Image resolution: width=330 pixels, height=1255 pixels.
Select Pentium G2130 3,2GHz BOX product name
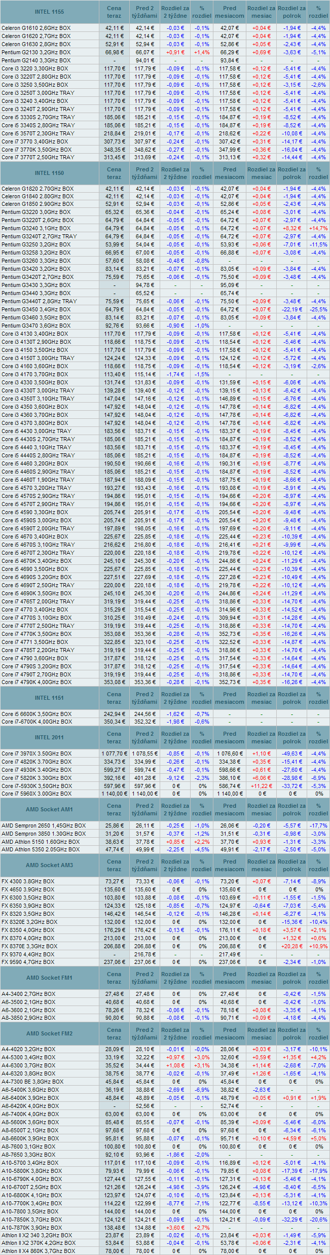point(35,52)
